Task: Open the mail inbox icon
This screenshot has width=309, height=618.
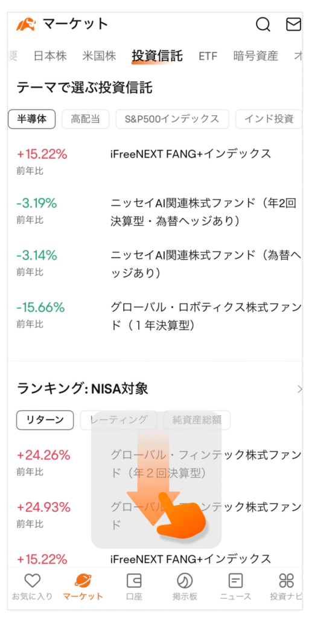Action: pos(293,24)
